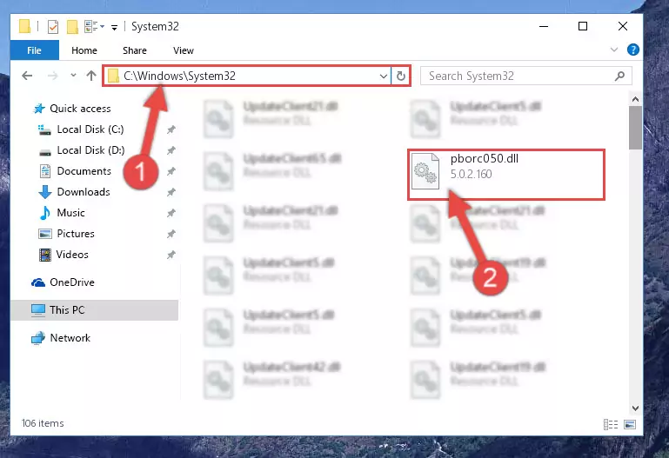
Task: Select Quick access in the navigation pane
Action: point(80,109)
